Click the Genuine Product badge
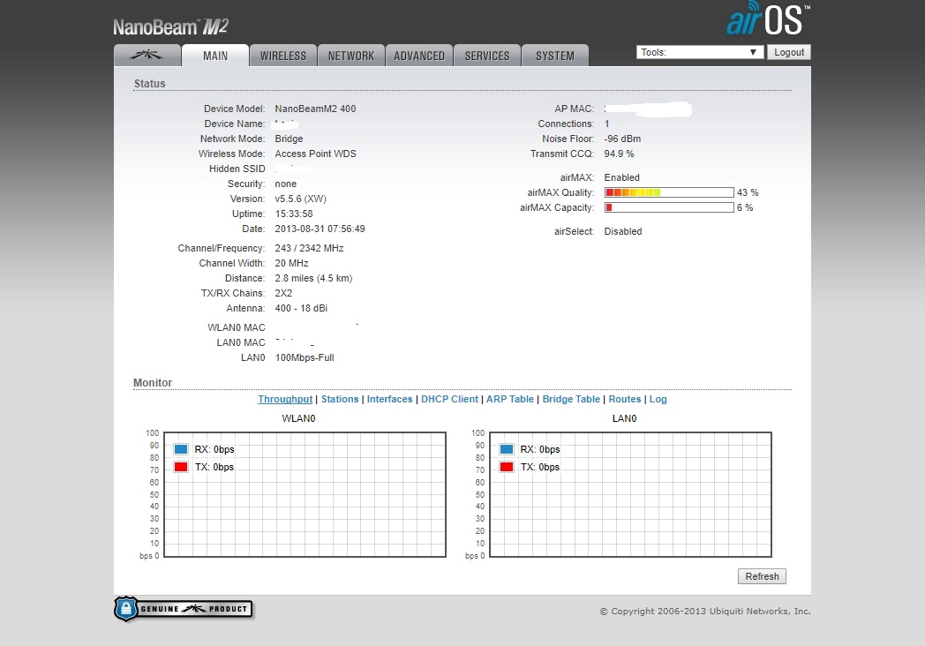This screenshot has height=646, width=925. pos(184,609)
